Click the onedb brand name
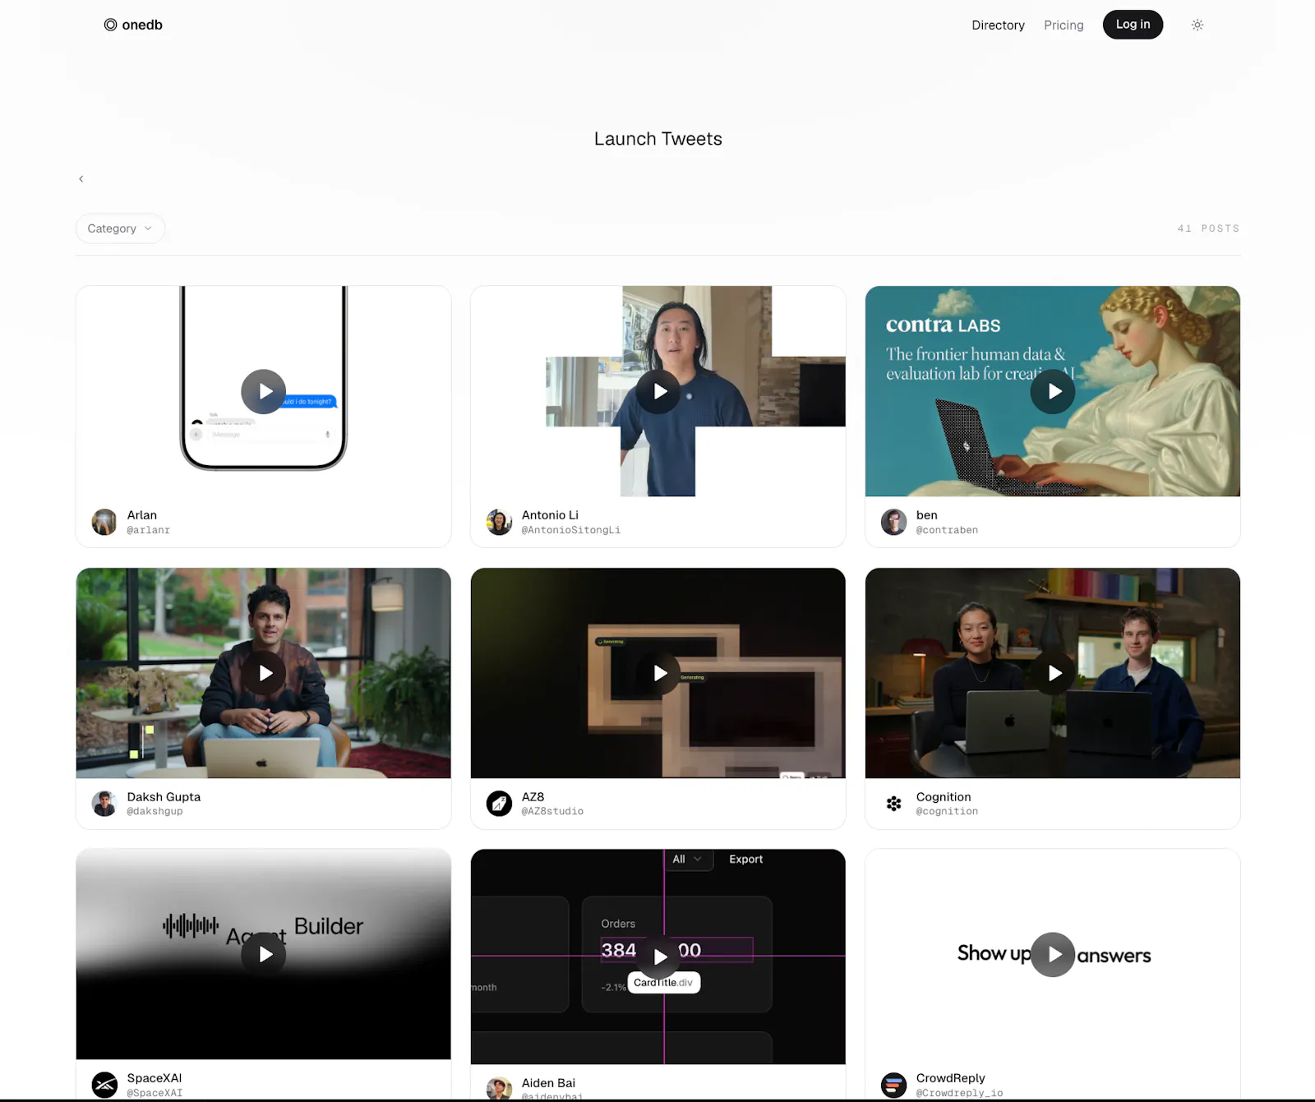 (142, 25)
